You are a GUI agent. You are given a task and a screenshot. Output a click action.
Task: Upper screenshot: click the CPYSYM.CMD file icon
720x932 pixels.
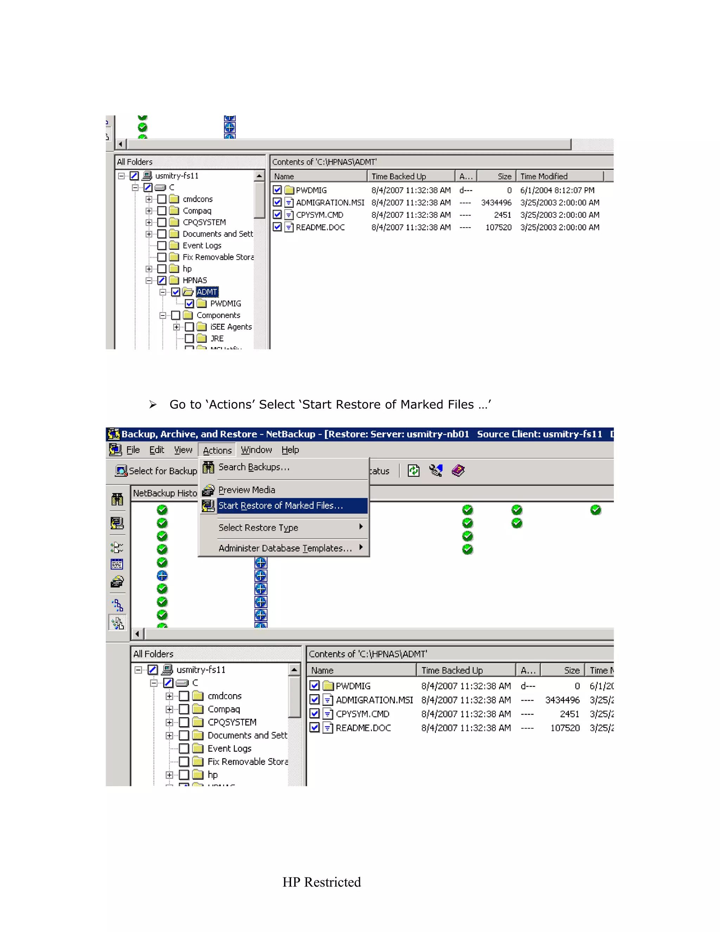click(x=289, y=215)
